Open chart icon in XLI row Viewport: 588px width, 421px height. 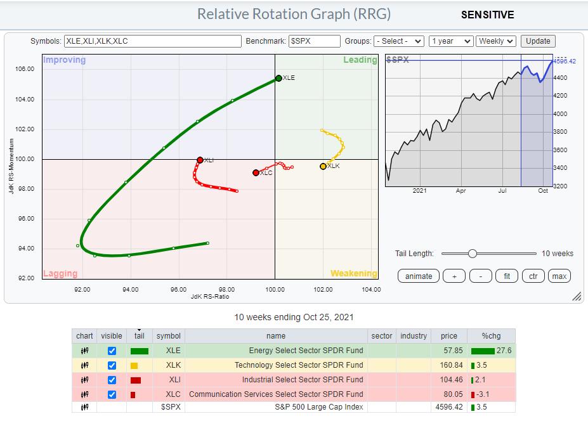[x=84, y=380]
